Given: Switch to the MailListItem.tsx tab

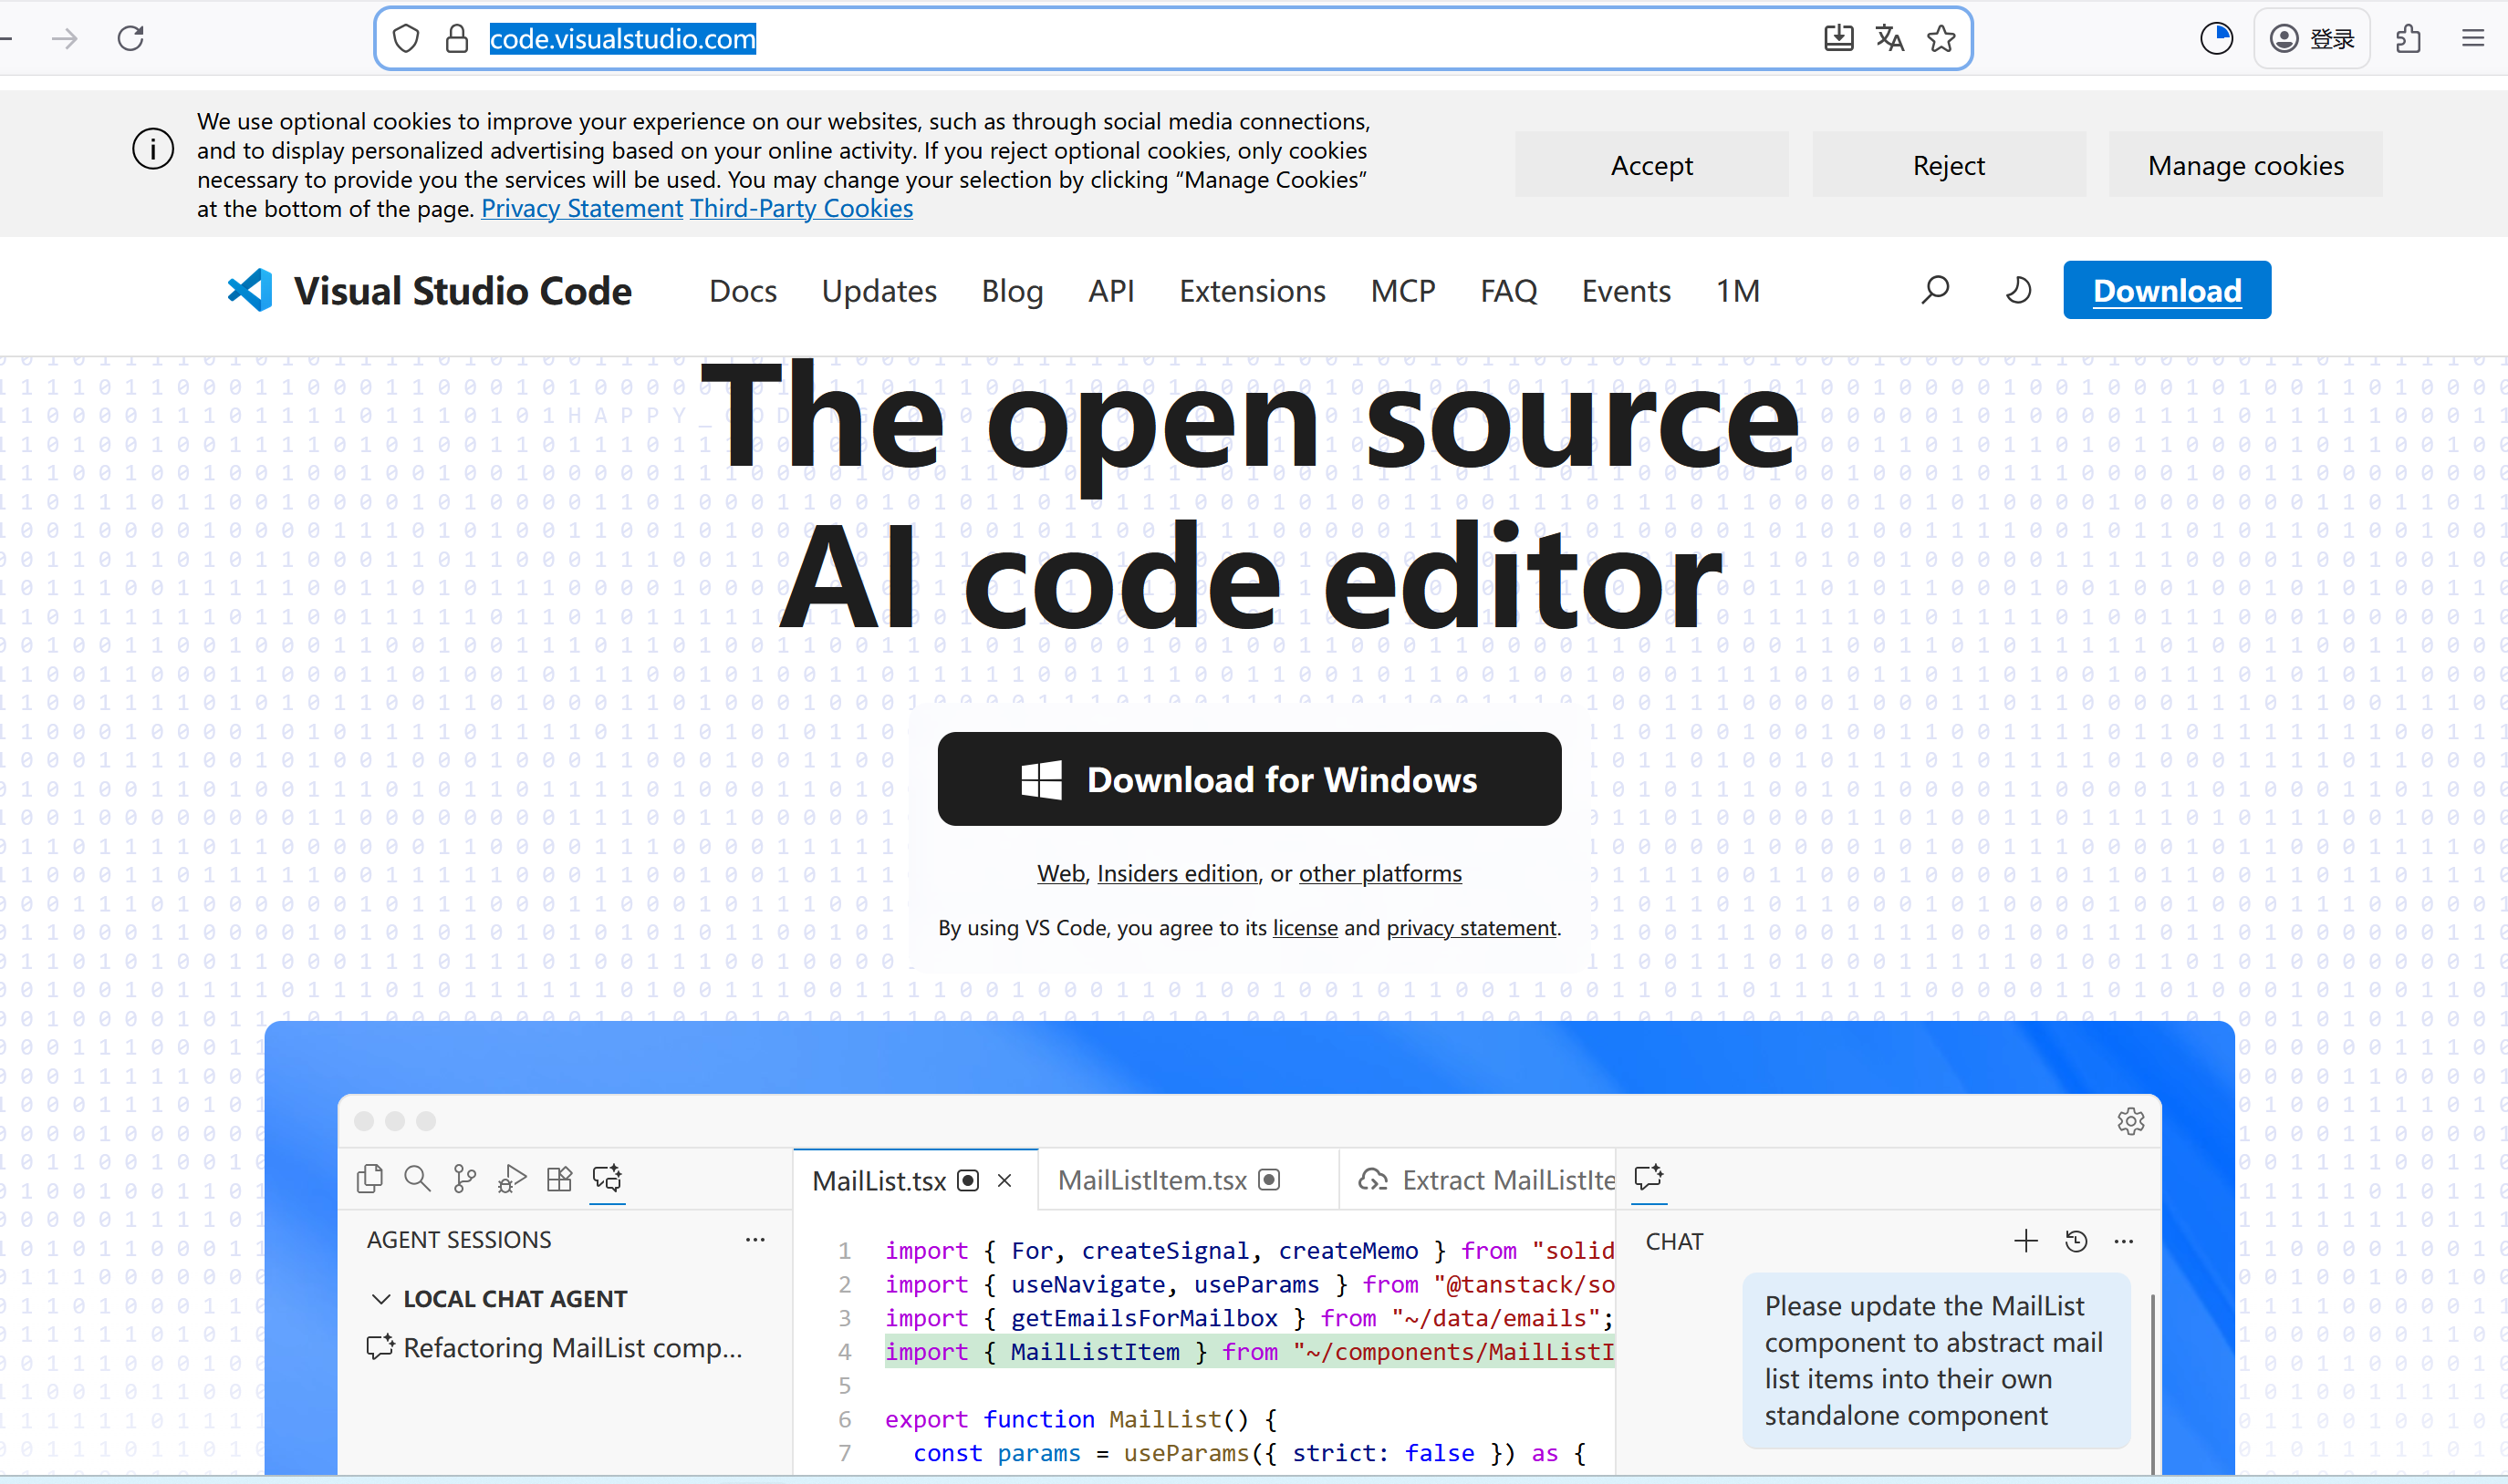Looking at the screenshot, I should pos(1152,1180).
